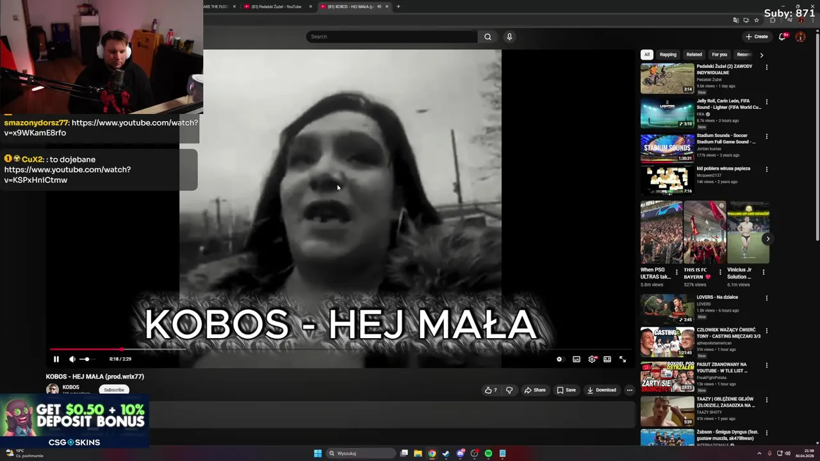The height and width of the screenshot is (461, 820).
Task: Open options for the CZŁOWIEK WAŻĄCY ĆWIERĆ TONY video
Action: coord(766,332)
